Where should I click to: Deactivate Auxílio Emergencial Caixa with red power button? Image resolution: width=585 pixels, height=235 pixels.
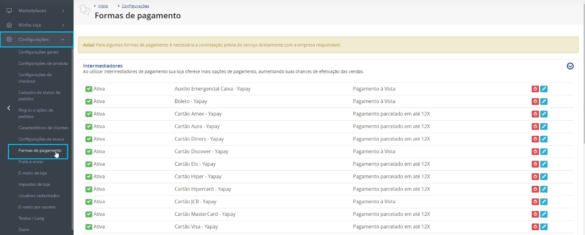click(535, 89)
